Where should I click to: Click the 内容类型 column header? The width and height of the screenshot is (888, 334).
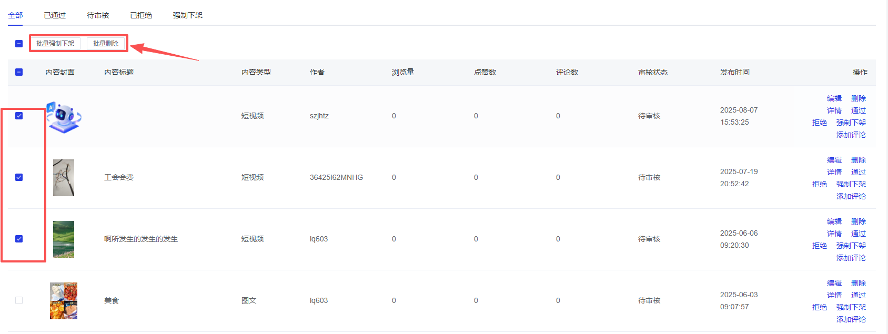(x=256, y=72)
